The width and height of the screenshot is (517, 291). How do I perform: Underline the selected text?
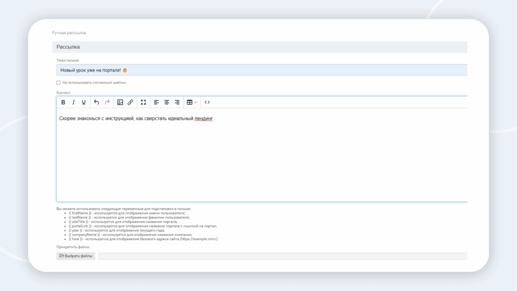click(x=84, y=102)
